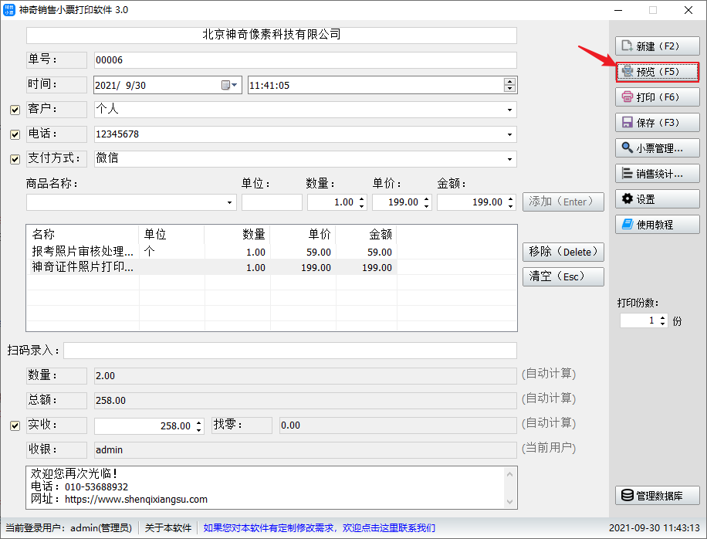Click the red Print (F6) printer icon

[628, 97]
